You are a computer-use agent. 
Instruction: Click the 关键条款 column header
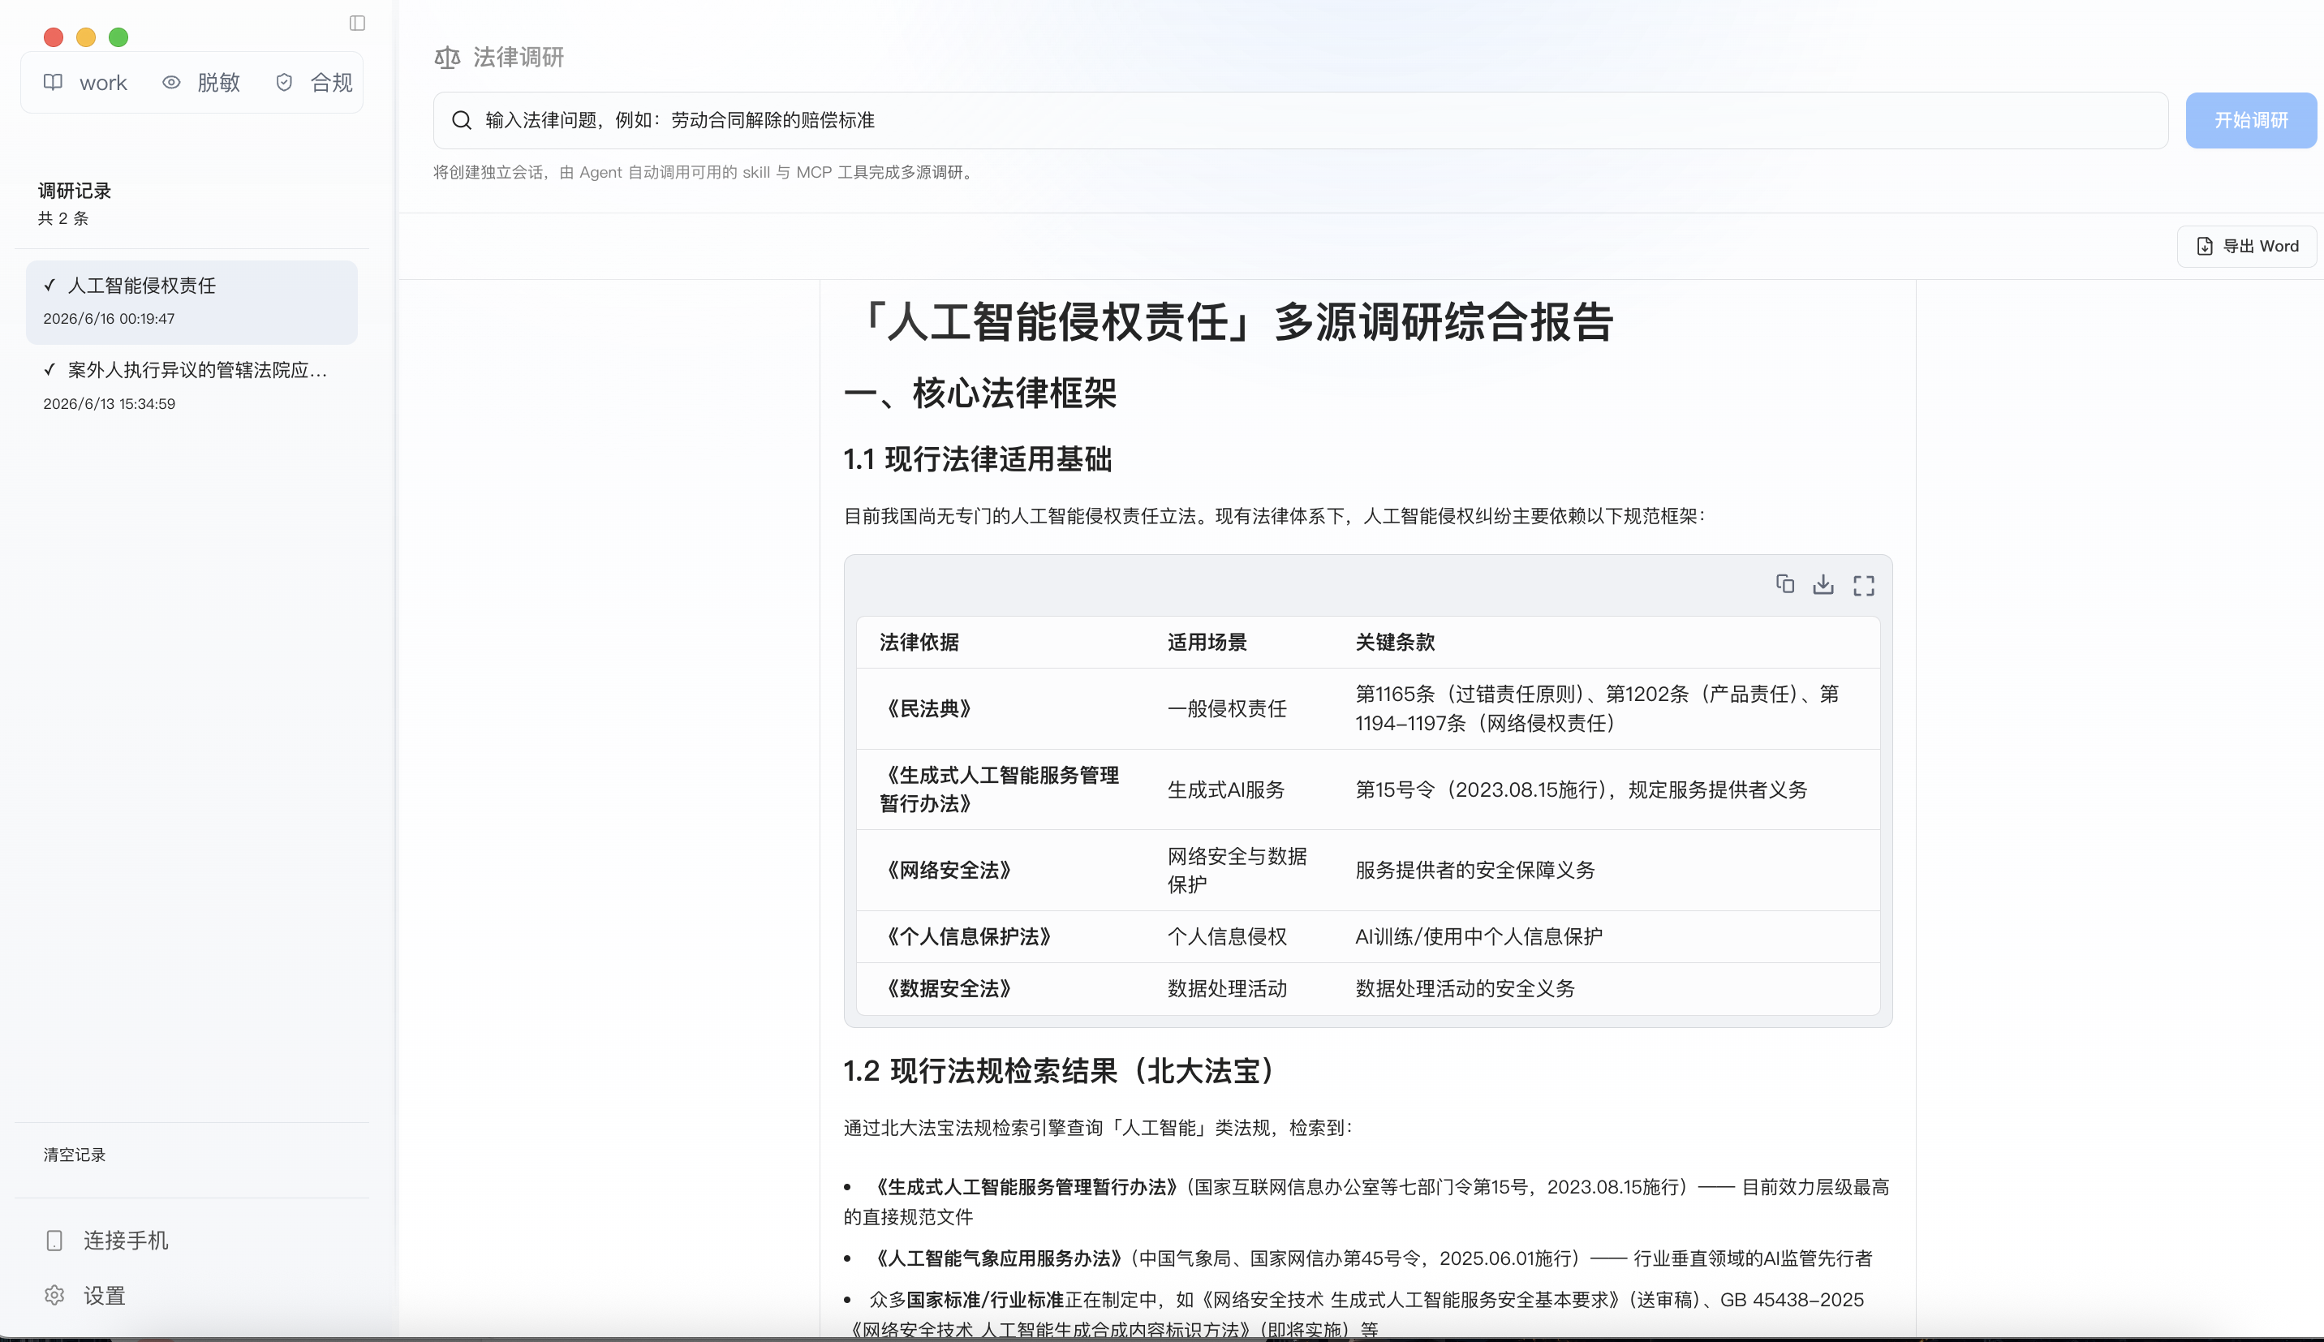point(1395,643)
